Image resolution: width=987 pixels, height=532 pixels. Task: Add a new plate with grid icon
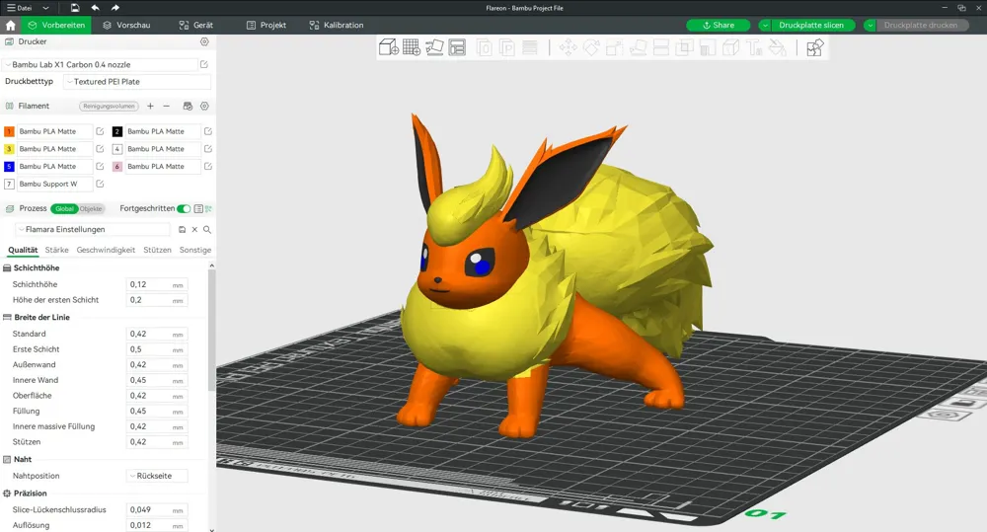(411, 47)
